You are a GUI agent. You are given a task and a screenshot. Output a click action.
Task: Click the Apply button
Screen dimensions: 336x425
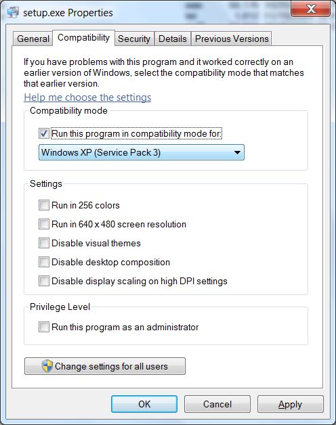click(x=291, y=404)
